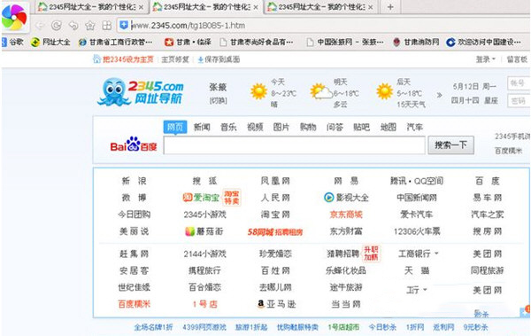Viewport: 531px width, 336px height.
Task: Click the 2345.com octopus logo
Action: coord(141,91)
